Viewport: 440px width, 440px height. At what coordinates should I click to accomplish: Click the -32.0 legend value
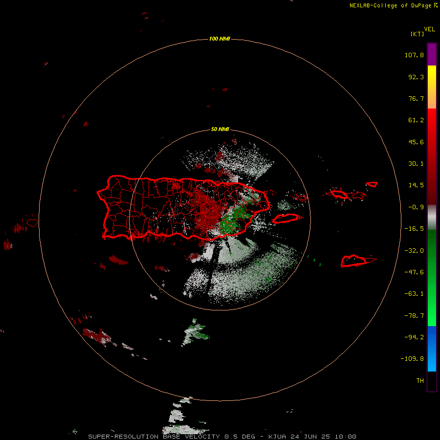[x=414, y=251]
